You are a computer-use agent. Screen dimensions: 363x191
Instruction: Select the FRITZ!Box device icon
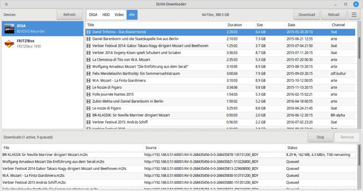click(9, 43)
